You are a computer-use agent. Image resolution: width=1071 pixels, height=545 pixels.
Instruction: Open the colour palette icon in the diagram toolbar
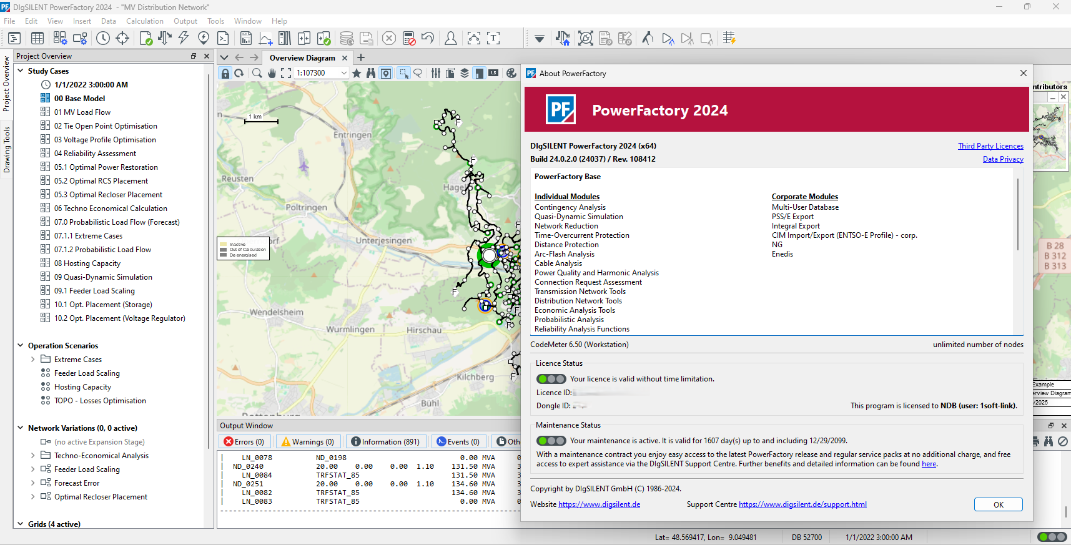click(x=511, y=73)
